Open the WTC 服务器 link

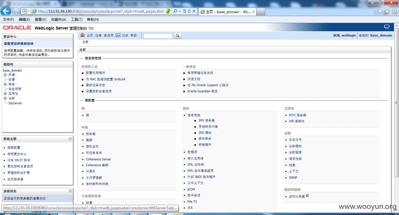(x=298, y=115)
